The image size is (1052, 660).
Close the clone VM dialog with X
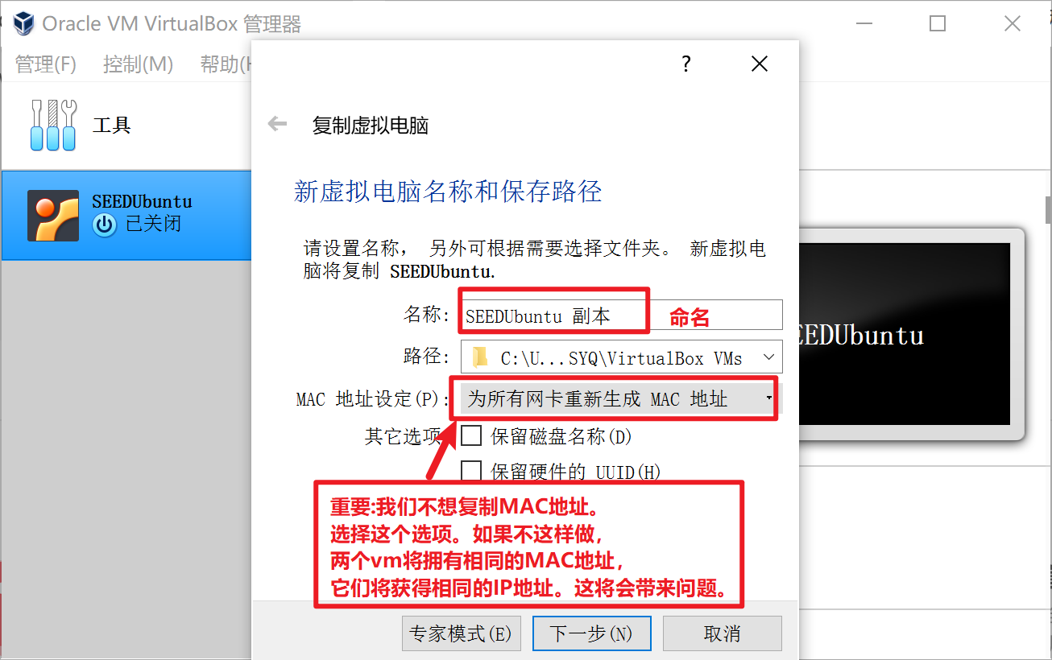759,64
